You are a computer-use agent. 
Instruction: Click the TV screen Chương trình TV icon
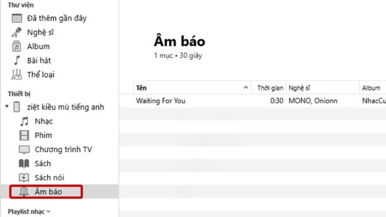[x=24, y=149]
